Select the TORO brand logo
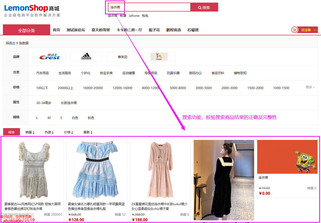Image resolution: width=321 pixels, height=223 pixels. [159, 56]
